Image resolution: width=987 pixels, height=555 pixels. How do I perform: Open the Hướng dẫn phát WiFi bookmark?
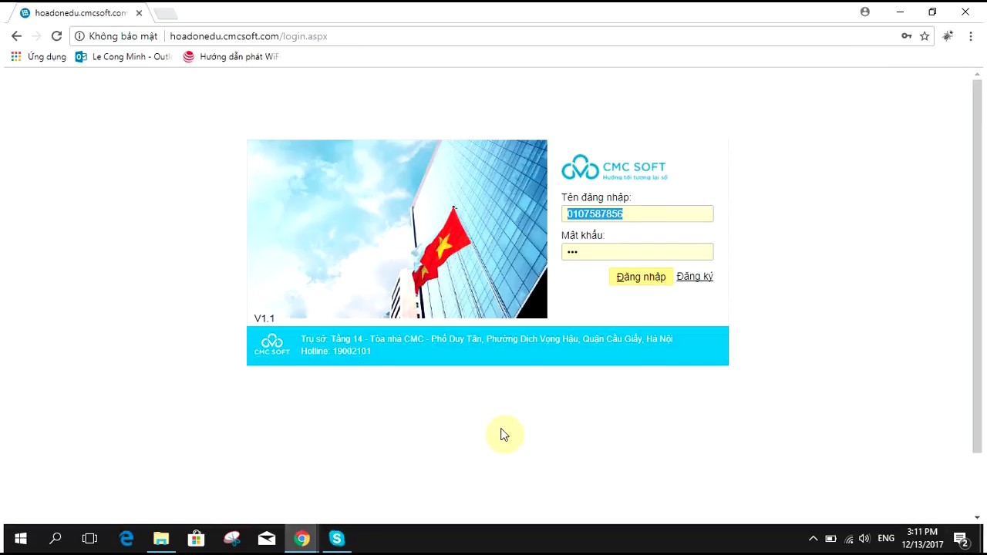[231, 57]
